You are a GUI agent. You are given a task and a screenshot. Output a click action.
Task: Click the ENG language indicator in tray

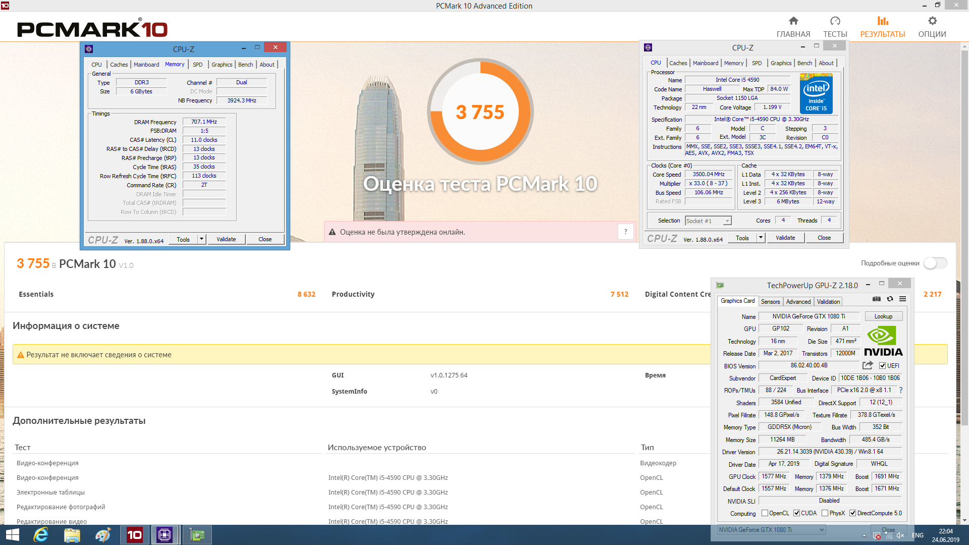click(918, 535)
